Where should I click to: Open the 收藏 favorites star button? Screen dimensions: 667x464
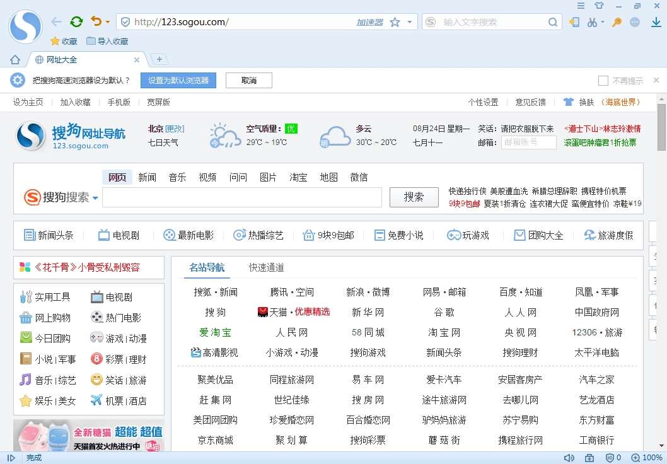point(64,41)
